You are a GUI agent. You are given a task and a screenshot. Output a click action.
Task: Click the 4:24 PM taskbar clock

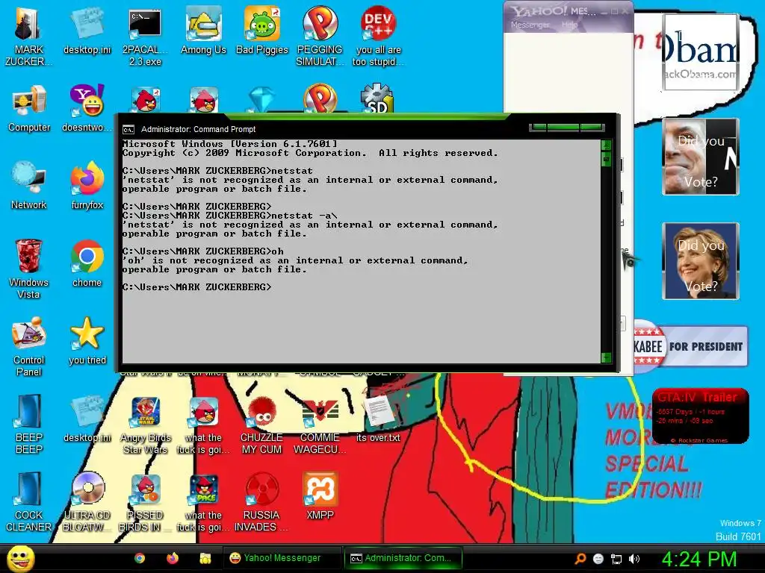(x=699, y=559)
